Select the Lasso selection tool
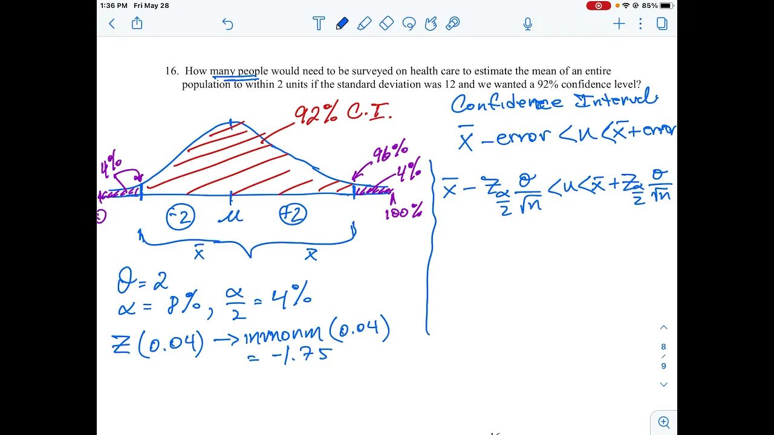This screenshot has height=435, width=774. (x=409, y=24)
